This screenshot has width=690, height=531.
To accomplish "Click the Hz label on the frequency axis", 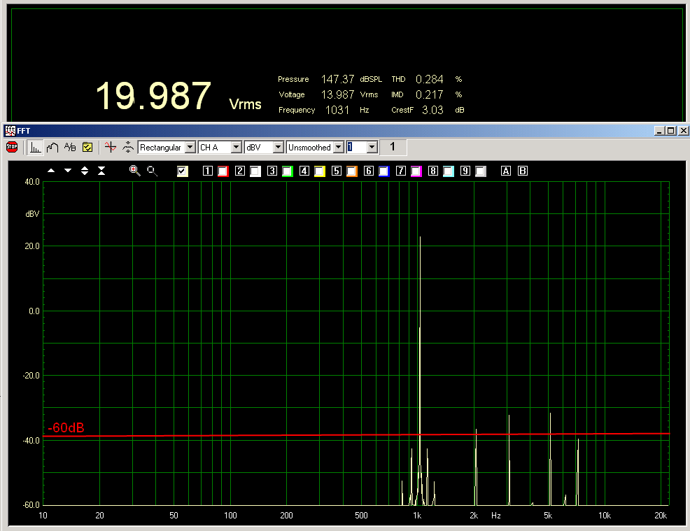I will coord(496,516).
